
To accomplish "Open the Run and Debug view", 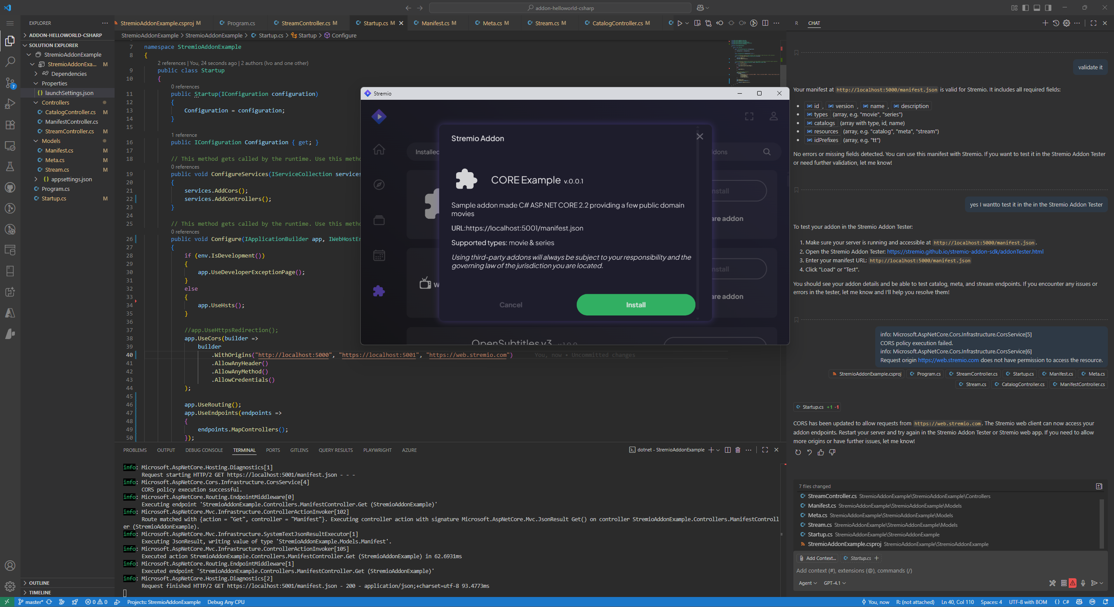I will click(x=10, y=103).
